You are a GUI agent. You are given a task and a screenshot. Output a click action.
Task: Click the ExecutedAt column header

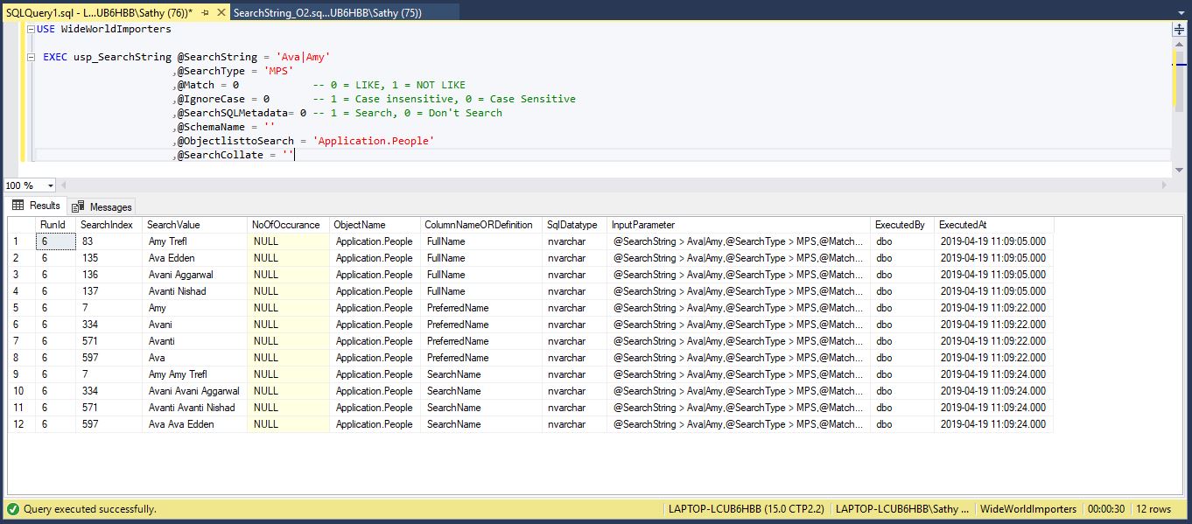click(994, 225)
